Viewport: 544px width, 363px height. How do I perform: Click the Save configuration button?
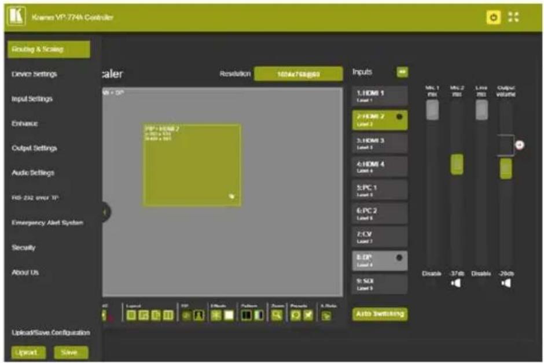[x=71, y=352]
